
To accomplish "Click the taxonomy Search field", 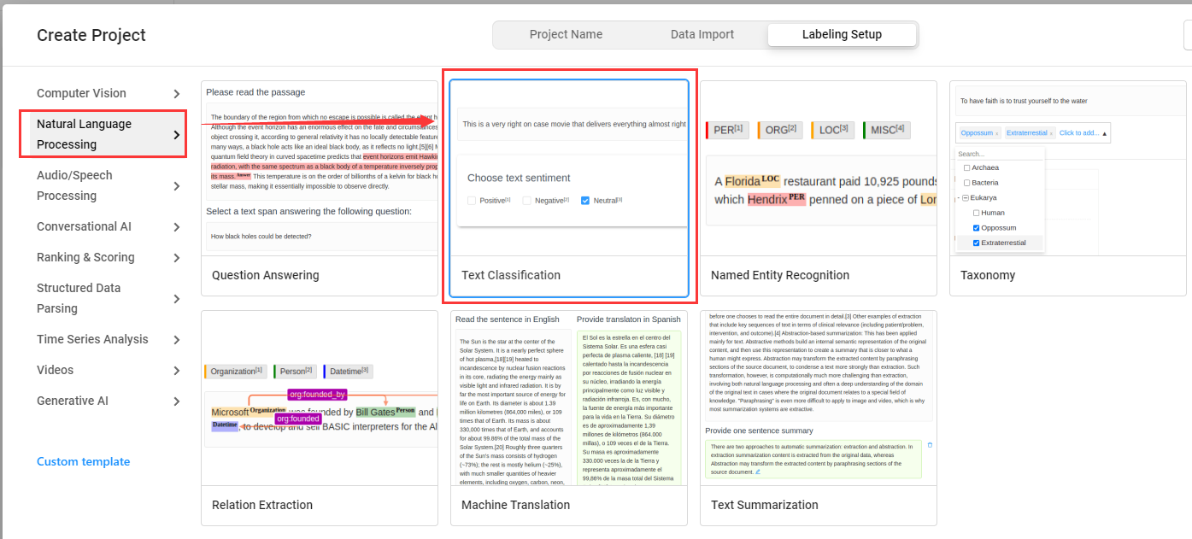I will (999, 155).
